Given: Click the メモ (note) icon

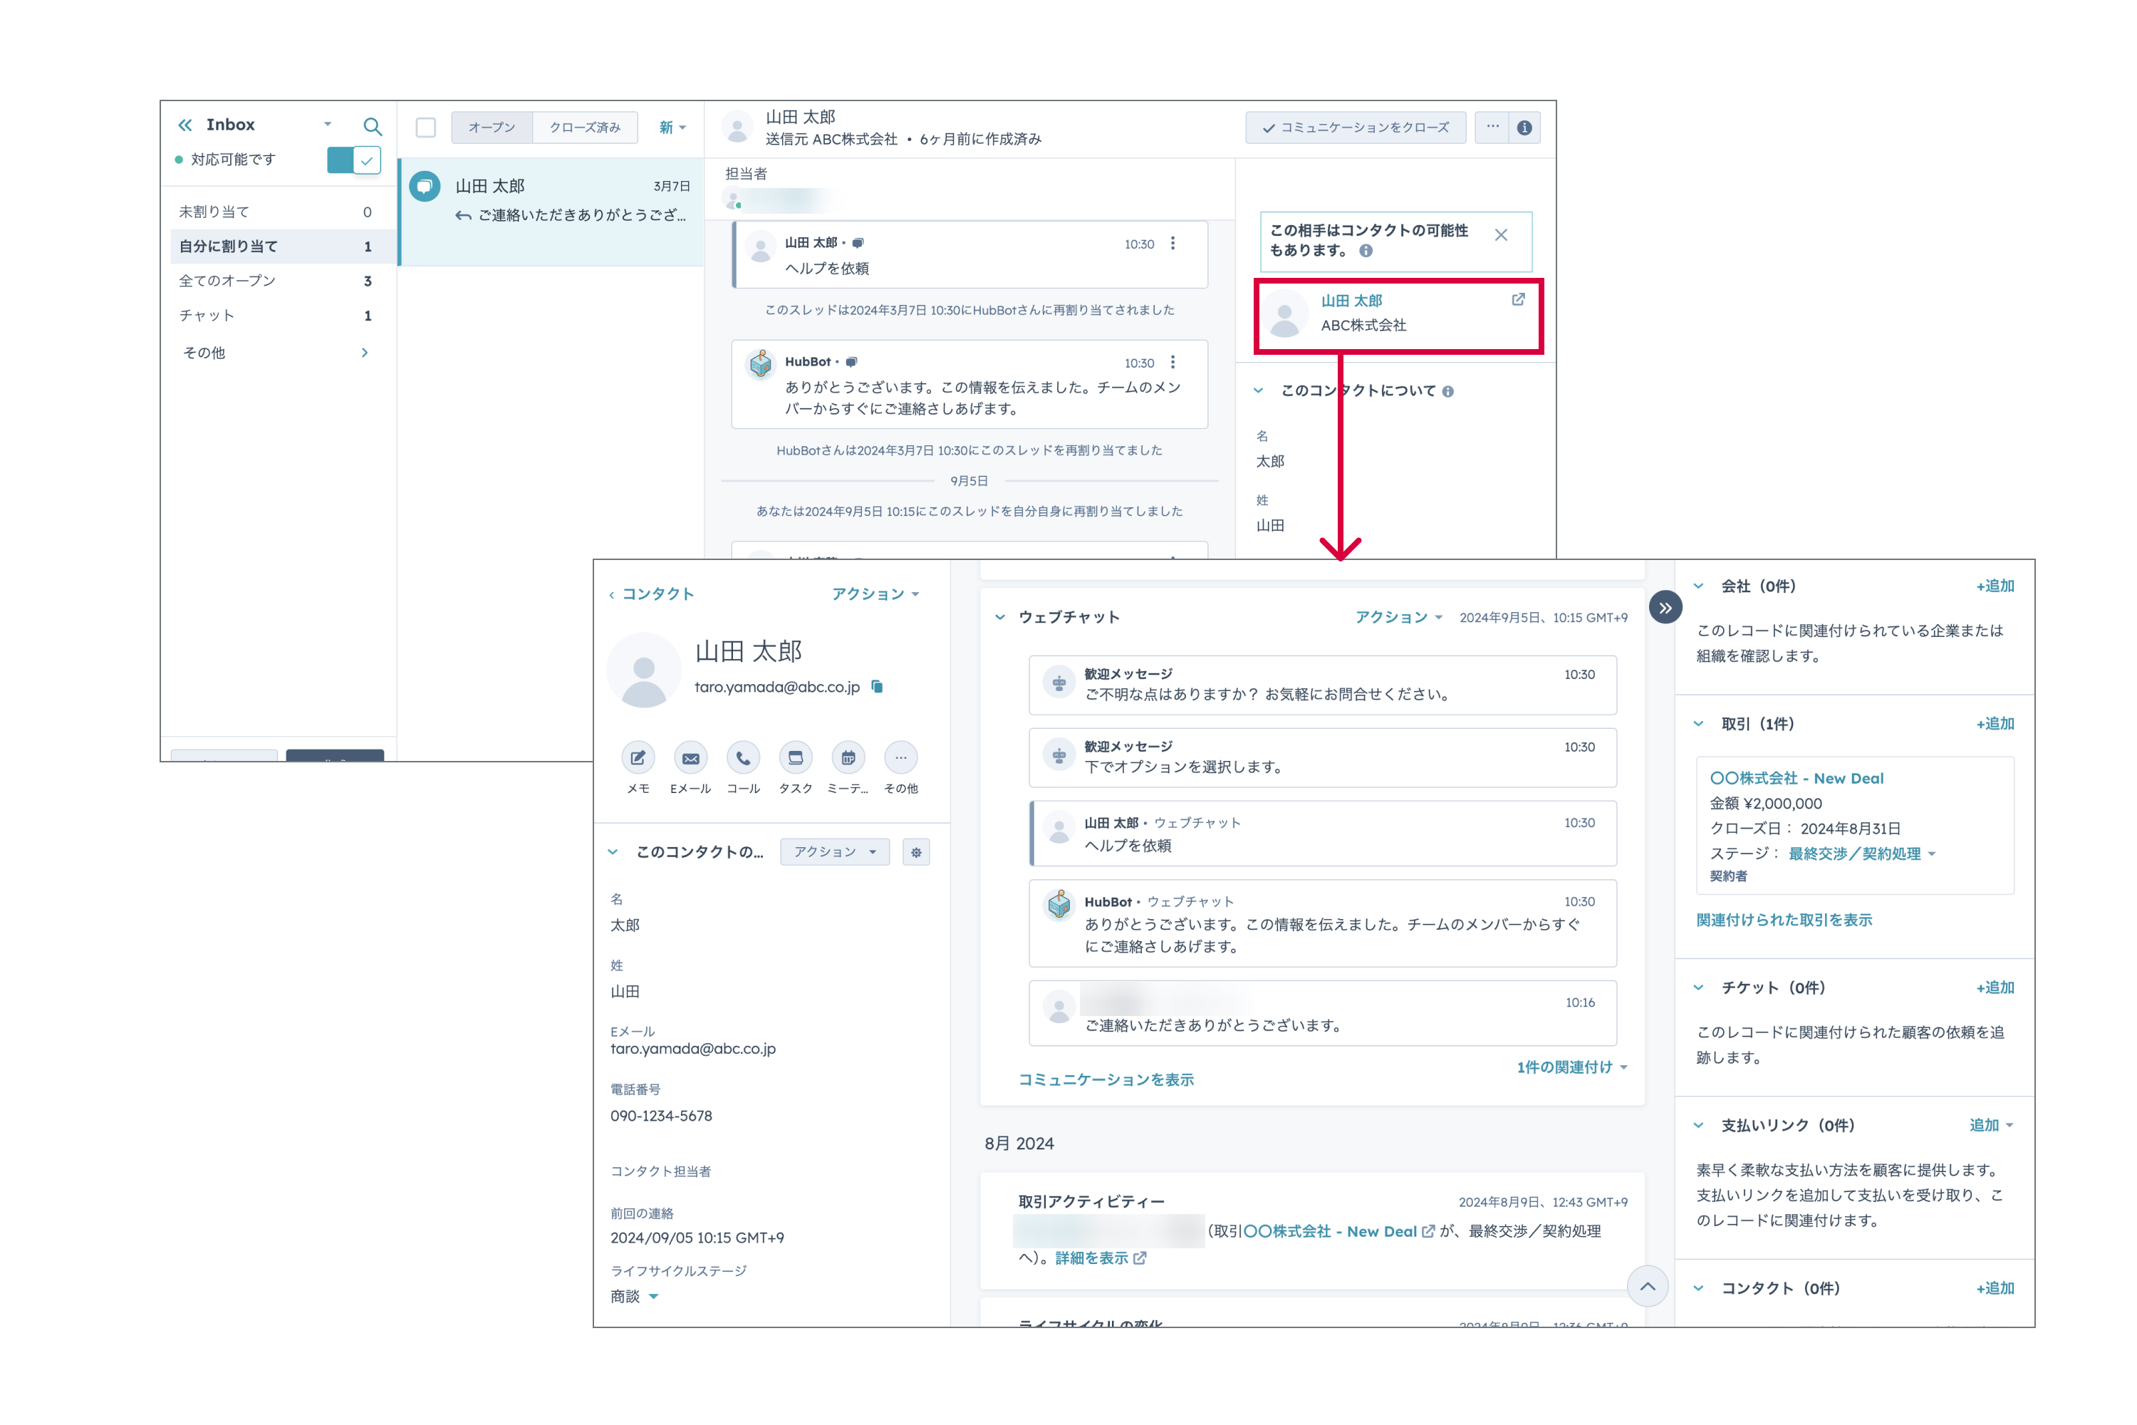Looking at the screenshot, I should pyautogui.click(x=638, y=758).
